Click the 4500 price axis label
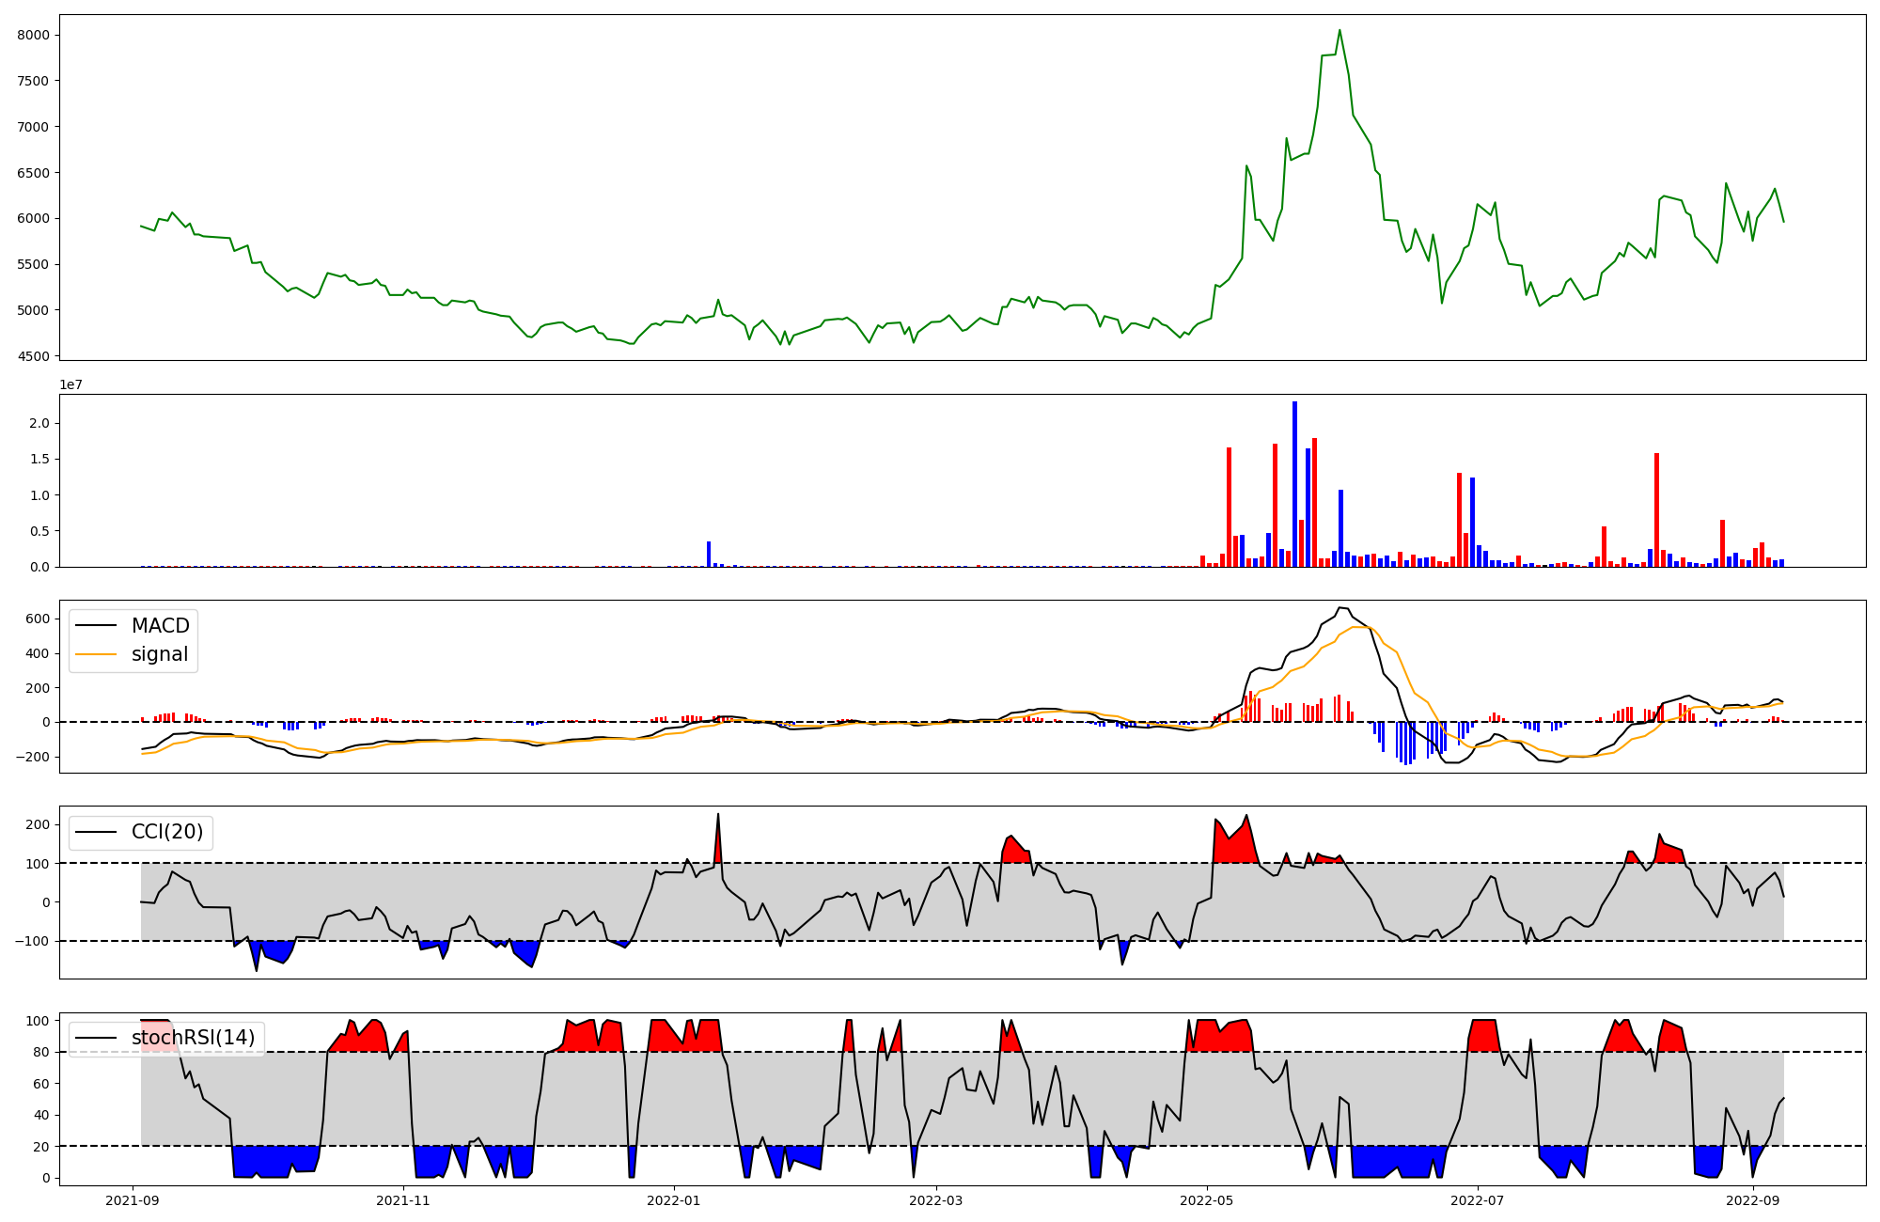The width and height of the screenshot is (1880, 1222). [34, 356]
